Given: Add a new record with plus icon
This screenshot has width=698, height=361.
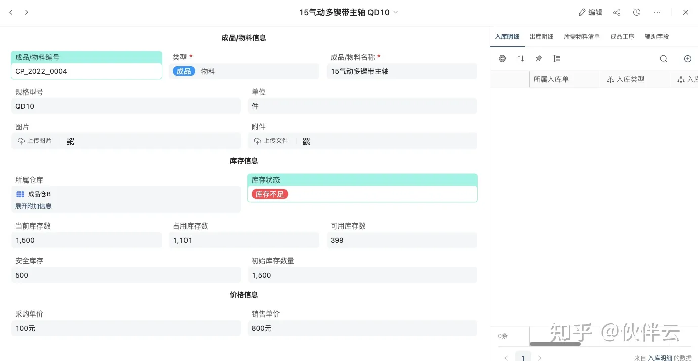Looking at the screenshot, I should (688, 59).
